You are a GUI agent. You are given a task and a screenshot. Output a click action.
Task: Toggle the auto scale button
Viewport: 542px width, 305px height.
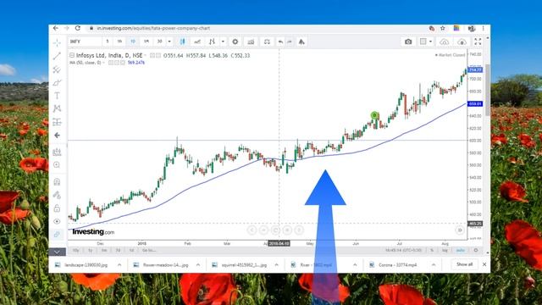tap(461, 251)
